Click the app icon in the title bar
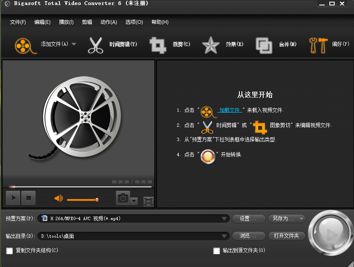 point(8,4)
